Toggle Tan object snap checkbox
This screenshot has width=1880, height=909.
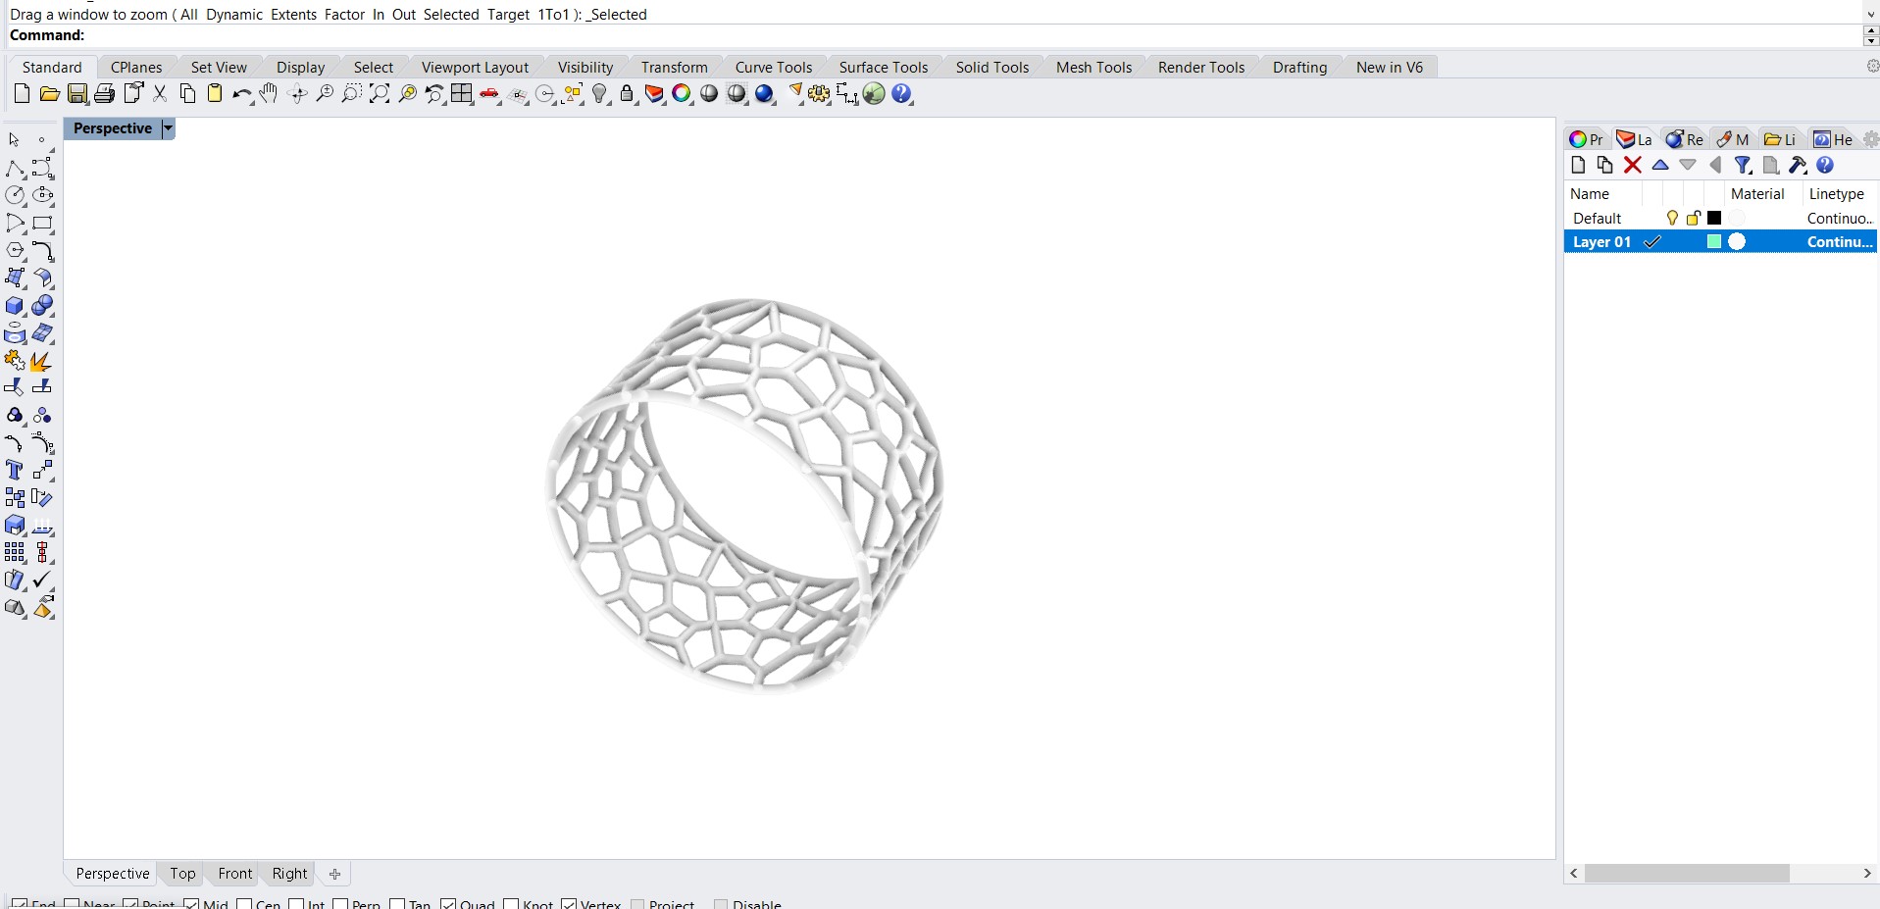pos(397,904)
